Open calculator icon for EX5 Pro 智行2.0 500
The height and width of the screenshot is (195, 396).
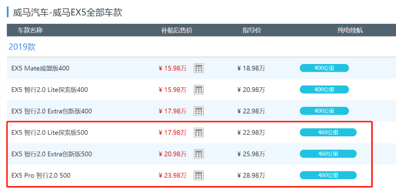coord(199,175)
